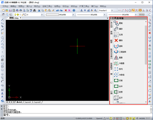This screenshot has width=153, height=120.
Task: Select the 偏移 offset tool in palette
Action: pyautogui.click(x=118, y=29)
